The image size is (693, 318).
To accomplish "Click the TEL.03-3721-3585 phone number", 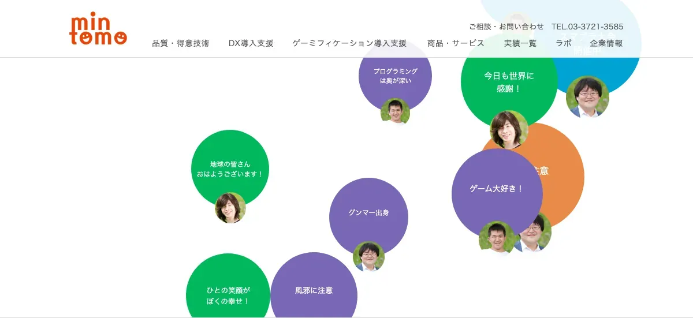I will tap(587, 27).
